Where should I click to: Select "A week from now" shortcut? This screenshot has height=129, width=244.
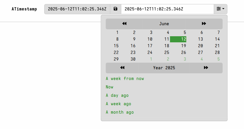(125, 79)
